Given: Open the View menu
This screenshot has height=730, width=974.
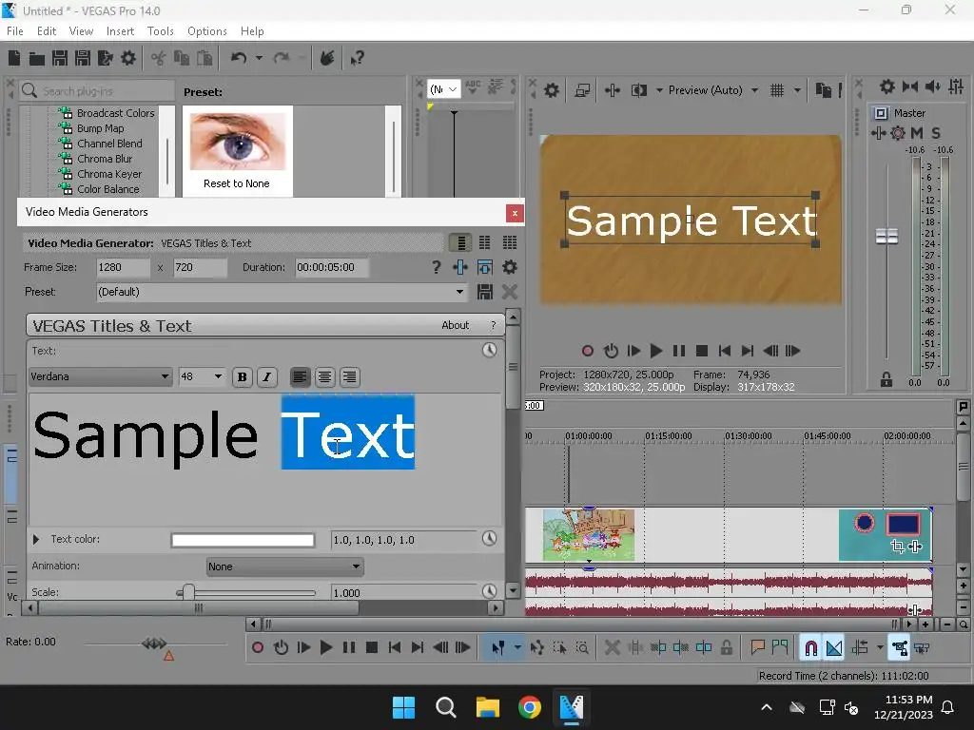Looking at the screenshot, I should point(82,31).
